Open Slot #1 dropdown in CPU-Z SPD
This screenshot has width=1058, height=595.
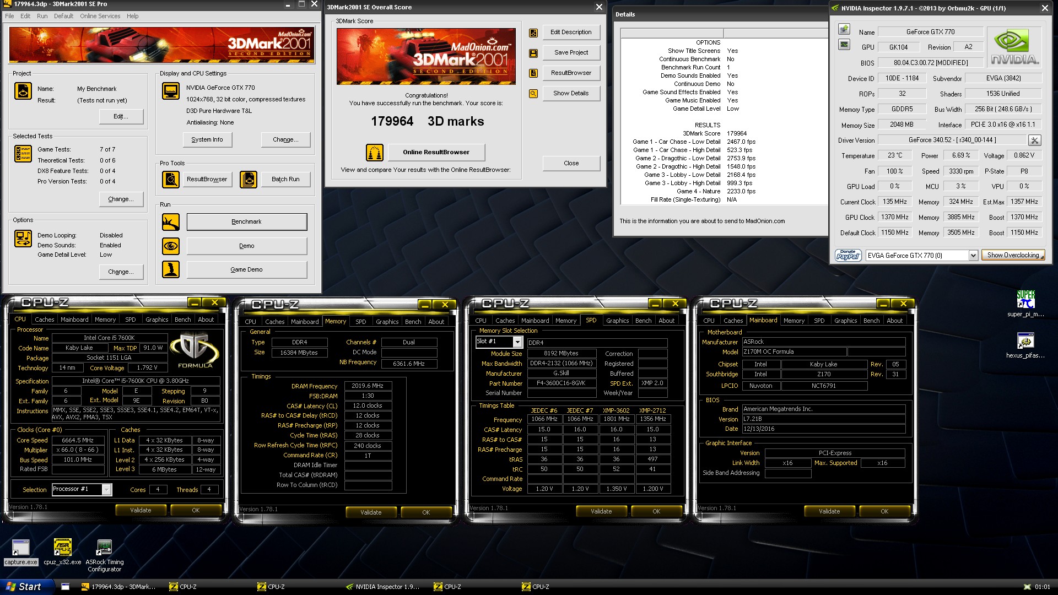pyautogui.click(x=517, y=342)
